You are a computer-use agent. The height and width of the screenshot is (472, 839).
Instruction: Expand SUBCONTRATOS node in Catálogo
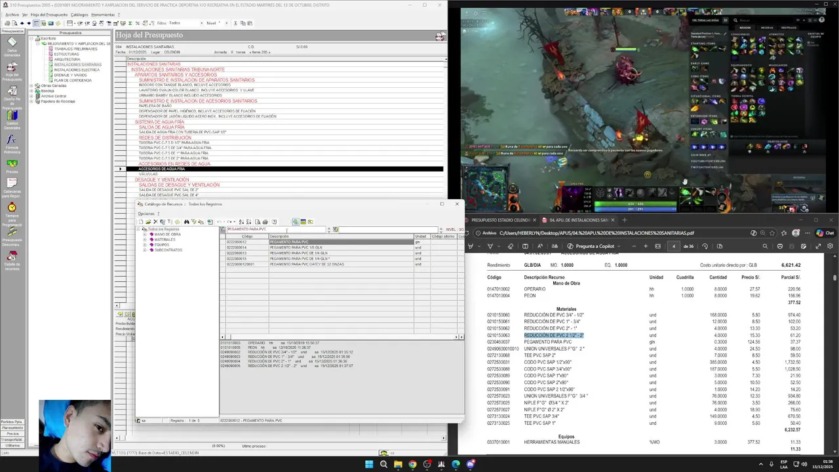(x=145, y=250)
